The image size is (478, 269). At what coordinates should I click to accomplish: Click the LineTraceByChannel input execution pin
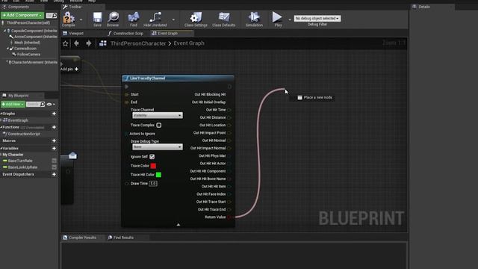point(126,87)
